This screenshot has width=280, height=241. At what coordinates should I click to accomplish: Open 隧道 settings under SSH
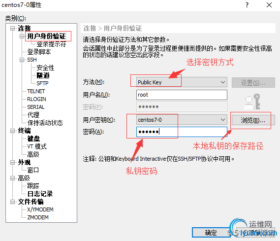tap(43, 75)
